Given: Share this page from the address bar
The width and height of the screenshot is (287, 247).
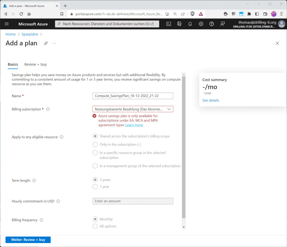Looking at the screenshot, I should 183,14.
